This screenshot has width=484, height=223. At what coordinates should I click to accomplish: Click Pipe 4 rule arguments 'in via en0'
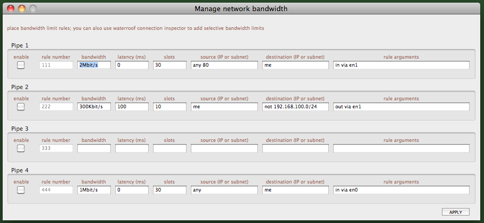click(401, 190)
